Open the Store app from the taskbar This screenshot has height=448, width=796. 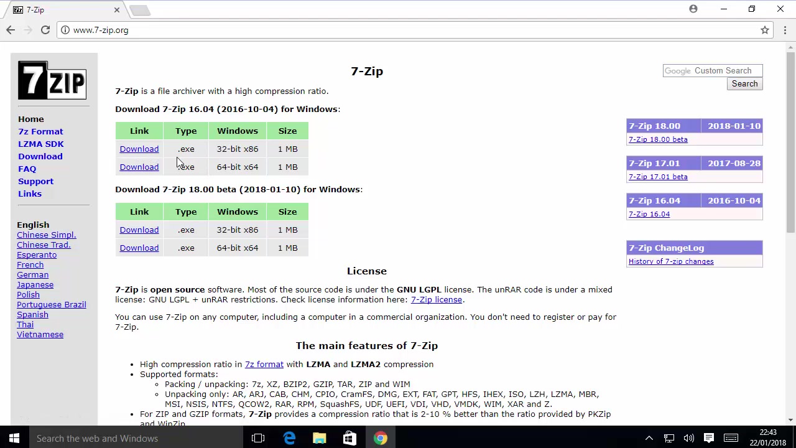coord(349,438)
